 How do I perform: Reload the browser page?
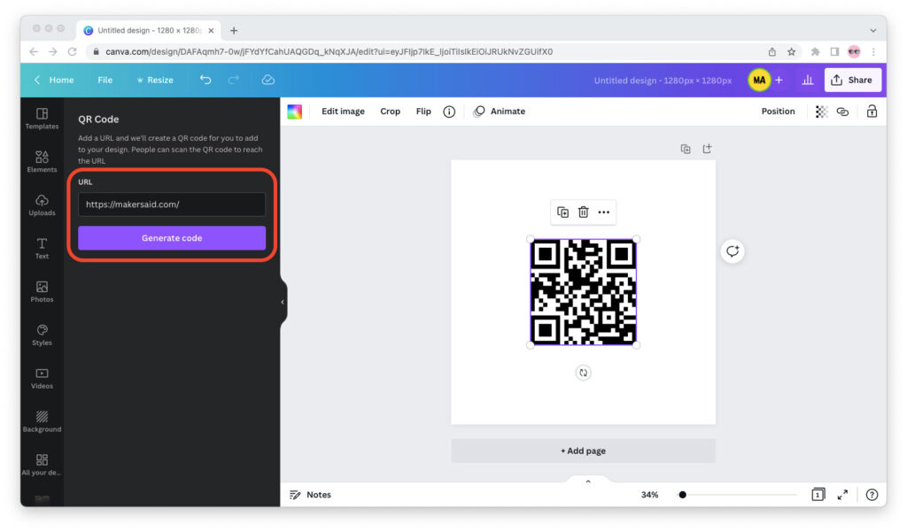[73, 51]
